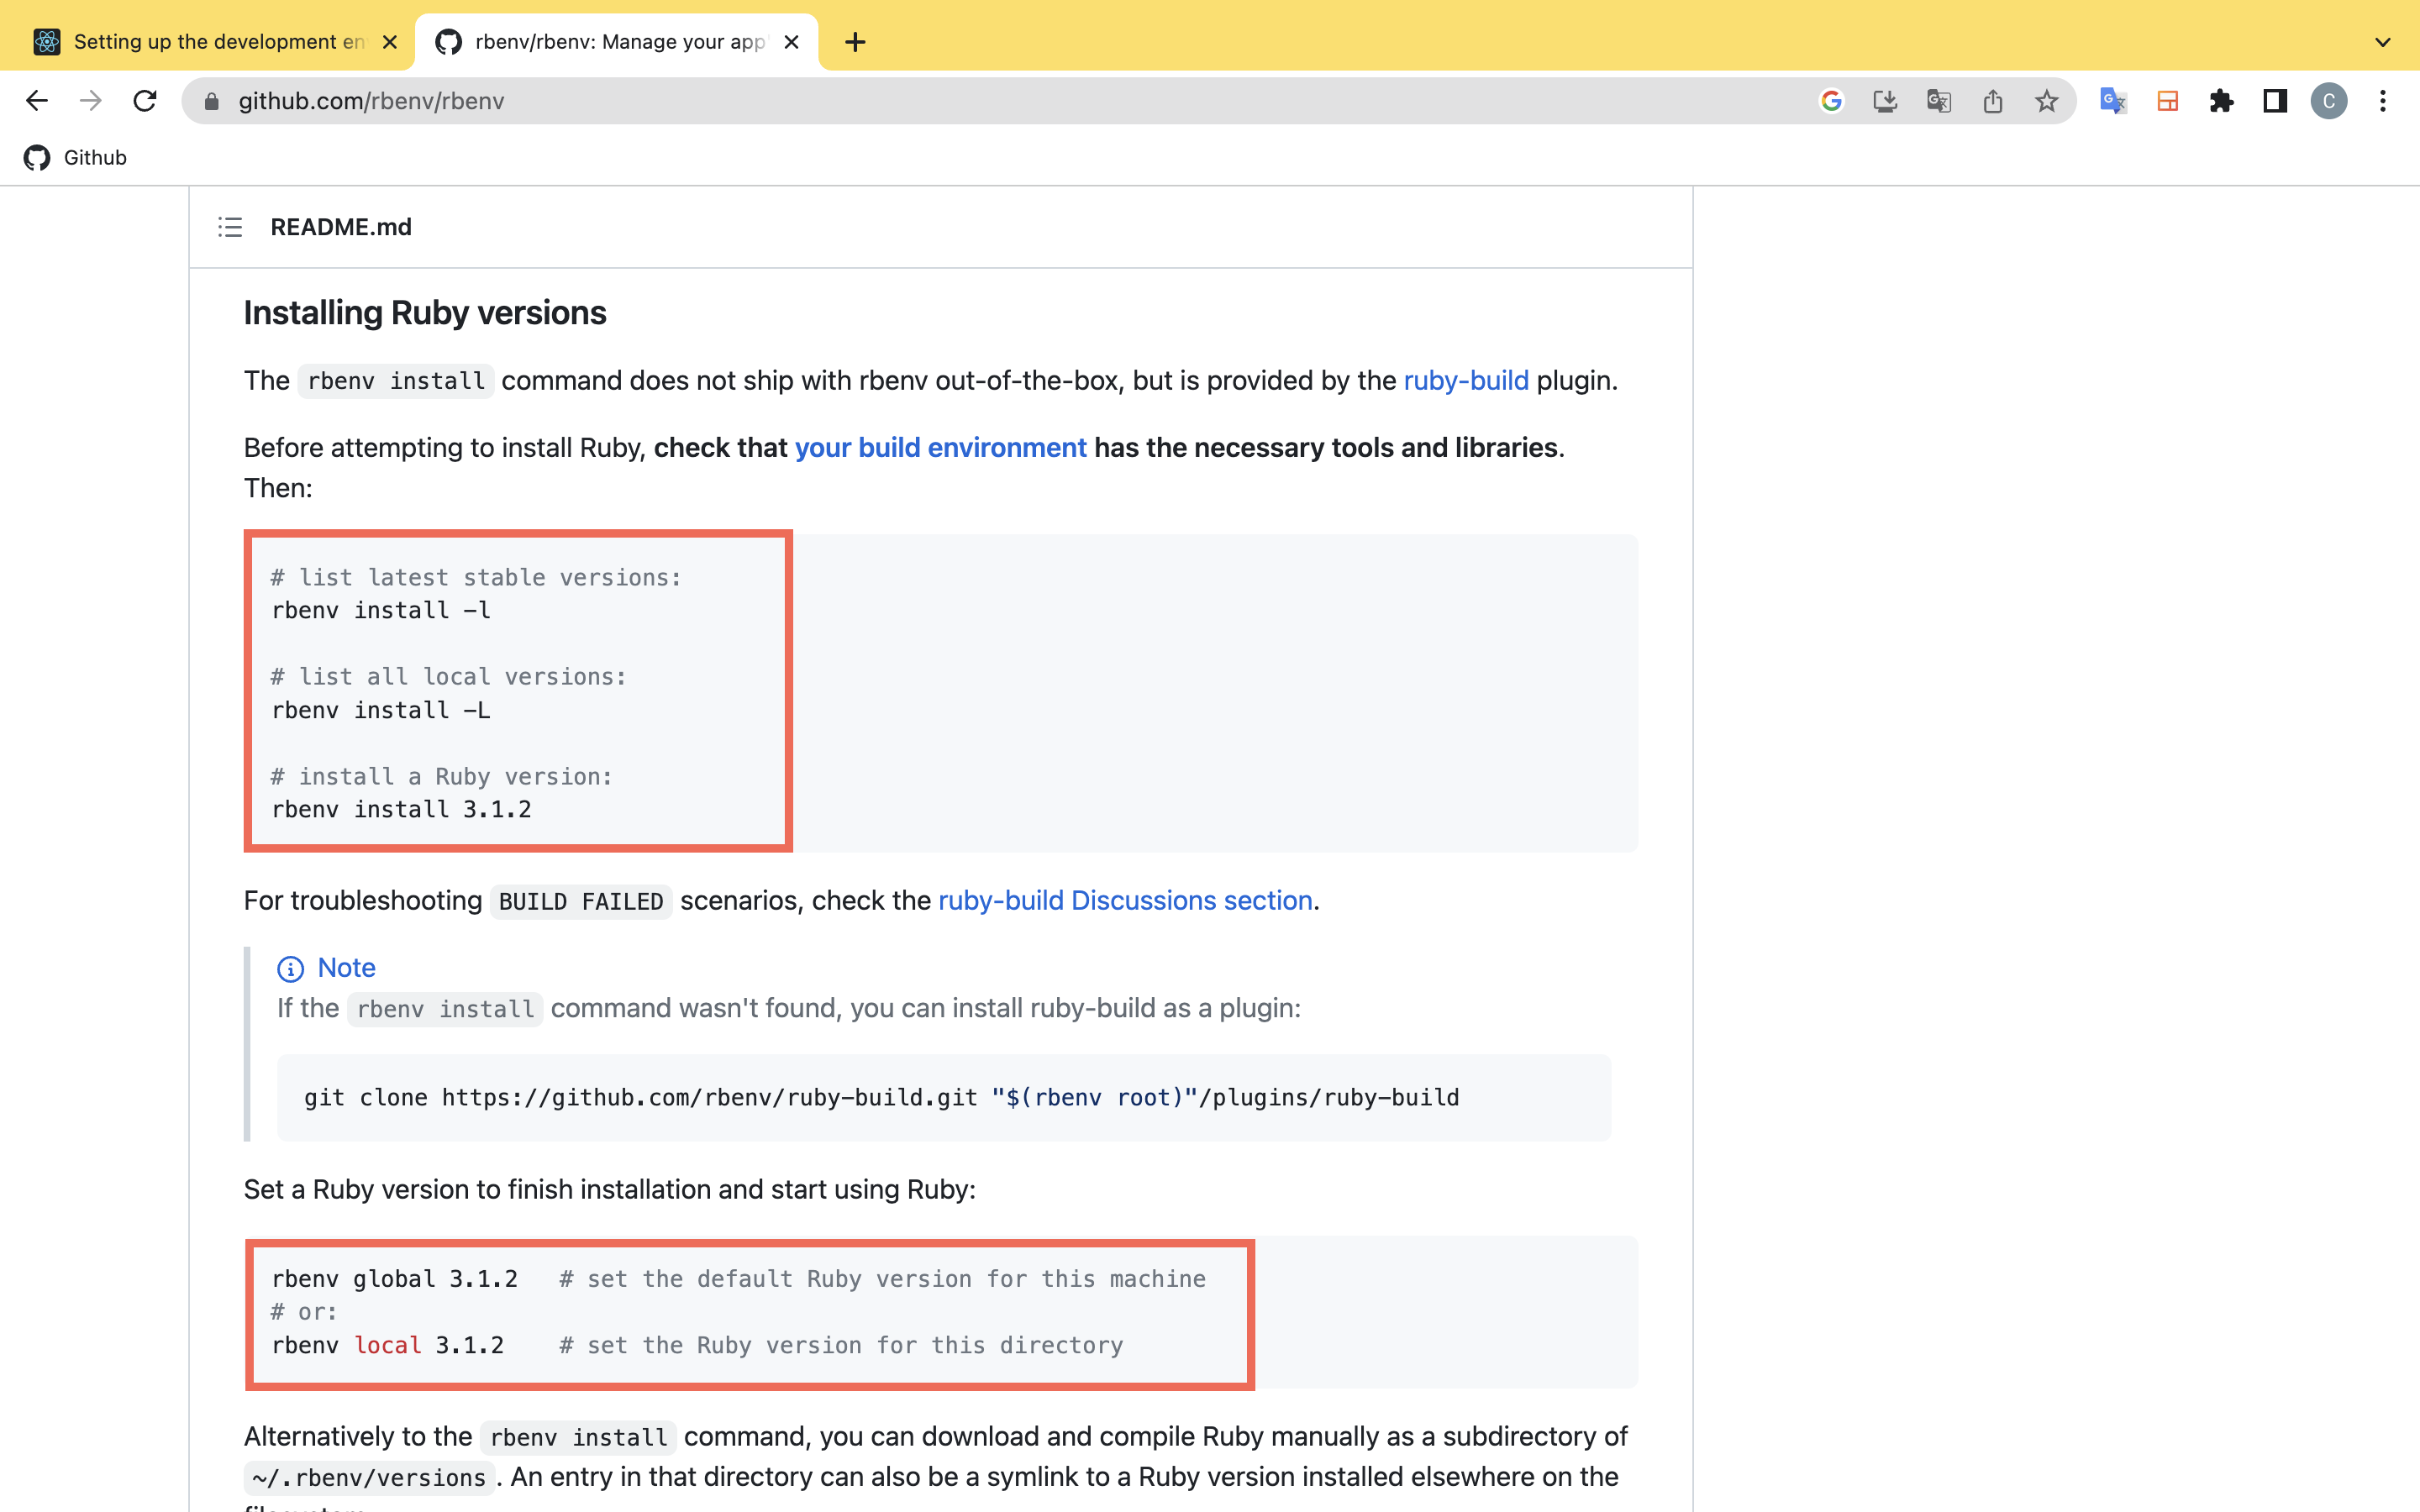Click the git clone ruby-build command

tap(881, 1098)
